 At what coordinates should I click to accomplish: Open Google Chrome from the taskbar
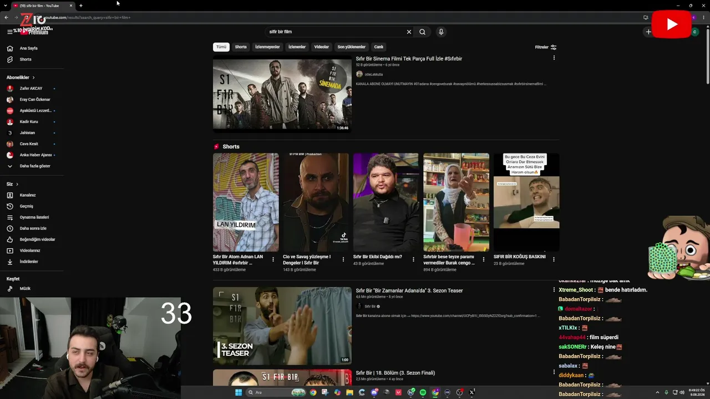pos(313,392)
